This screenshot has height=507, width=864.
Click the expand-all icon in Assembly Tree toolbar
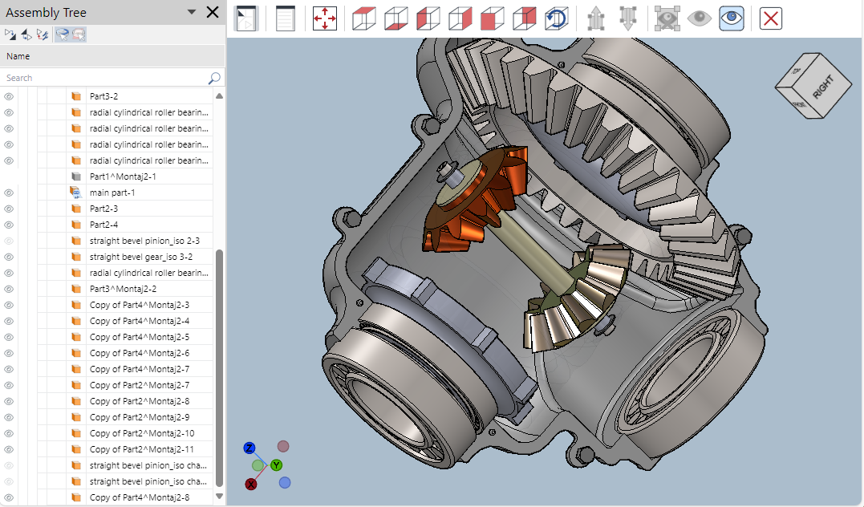(x=10, y=34)
